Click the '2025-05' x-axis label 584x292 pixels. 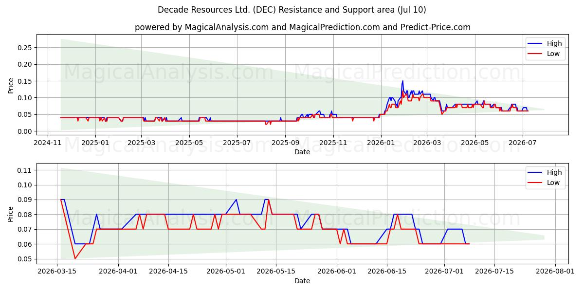[x=189, y=143]
